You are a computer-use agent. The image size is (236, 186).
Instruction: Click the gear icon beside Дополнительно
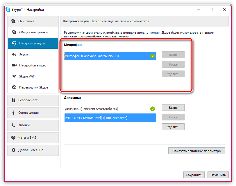coord(13,150)
